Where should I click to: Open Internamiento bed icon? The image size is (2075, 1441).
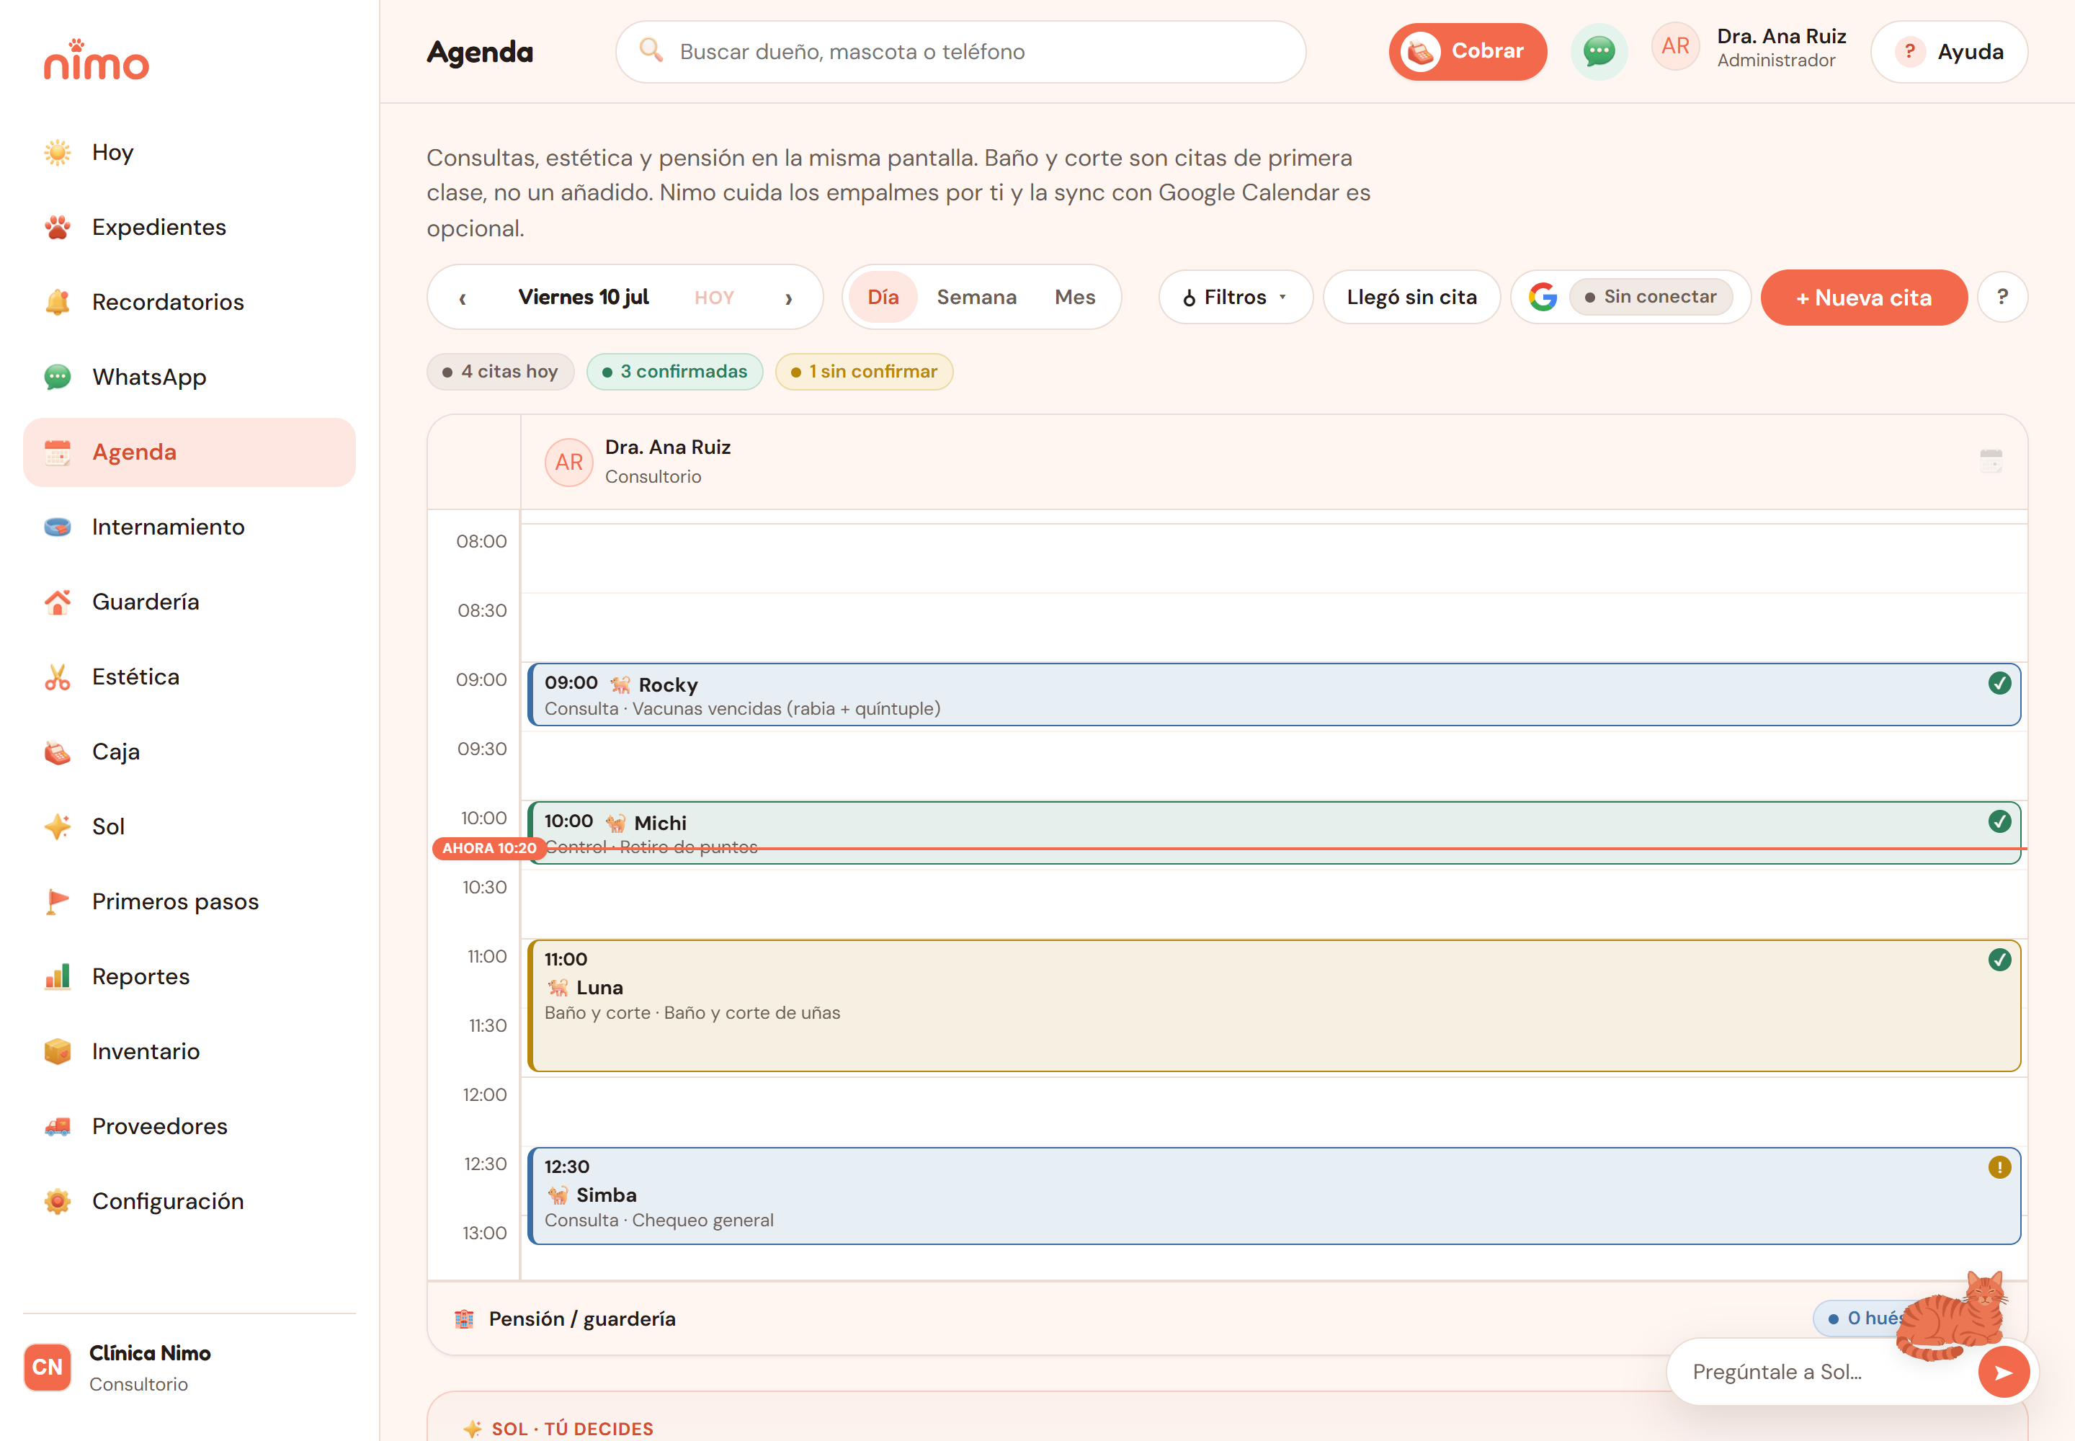point(58,527)
